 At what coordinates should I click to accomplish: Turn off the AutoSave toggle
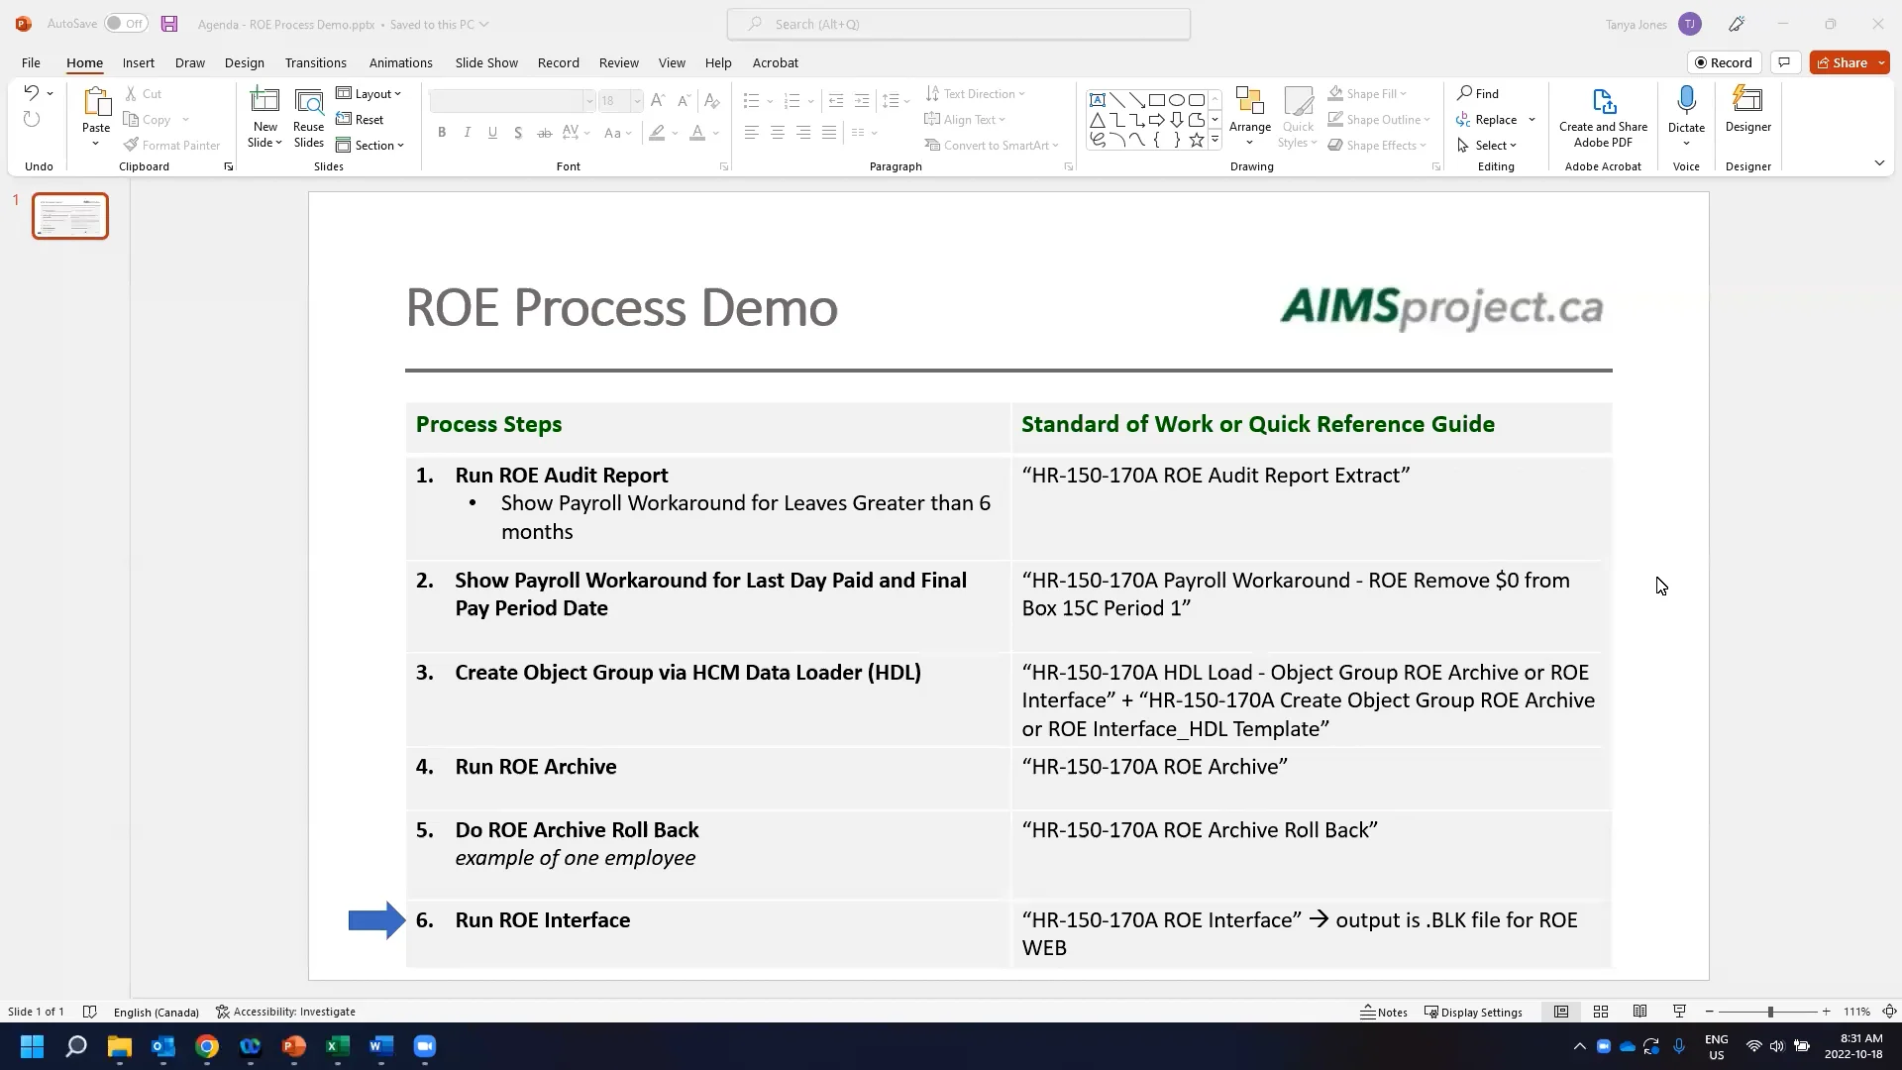pos(125,23)
